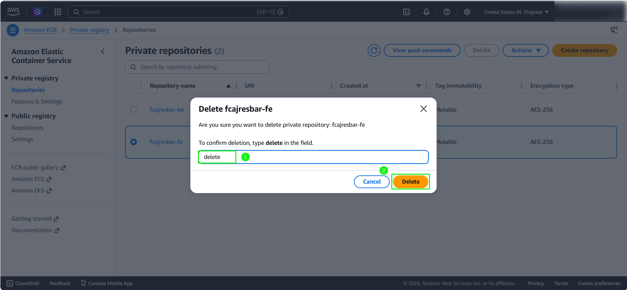Screen dimensions: 627x290
Task: Focus the Search by repository substring field
Action: 197,67
